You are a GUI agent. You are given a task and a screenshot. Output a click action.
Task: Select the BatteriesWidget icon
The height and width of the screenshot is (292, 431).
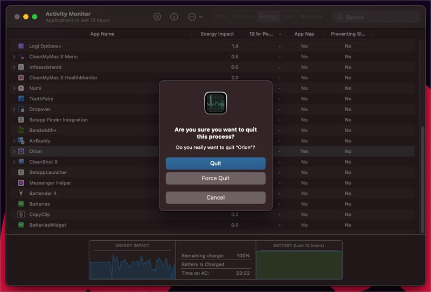click(21, 225)
